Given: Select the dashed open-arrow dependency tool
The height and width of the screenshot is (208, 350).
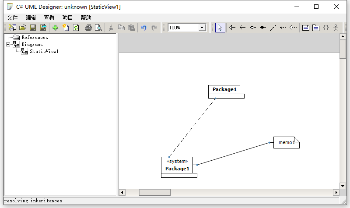Looking at the screenshot, I should click(283, 28).
